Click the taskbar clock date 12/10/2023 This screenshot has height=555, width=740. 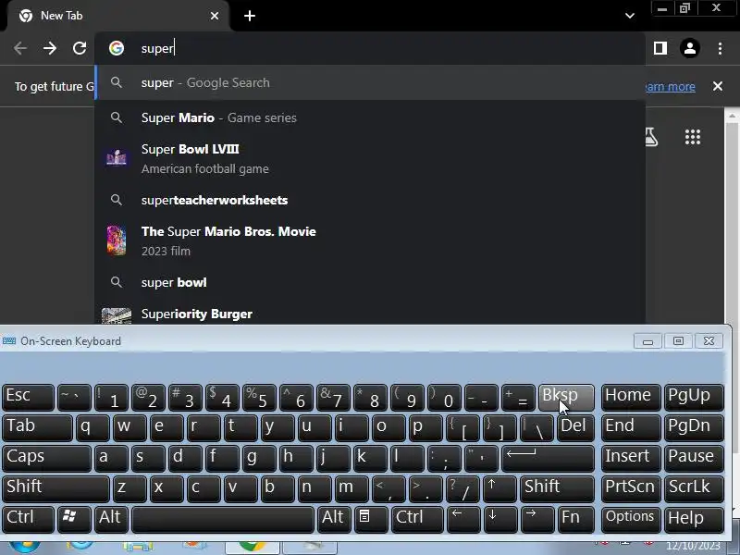[693, 547]
